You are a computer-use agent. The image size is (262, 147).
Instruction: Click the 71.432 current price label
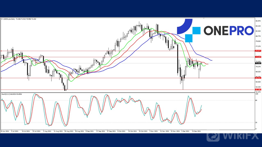tap(258, 63)
